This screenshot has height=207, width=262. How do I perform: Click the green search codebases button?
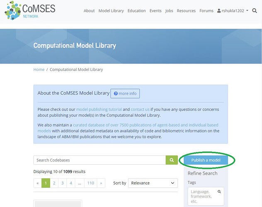coord(172,160)
